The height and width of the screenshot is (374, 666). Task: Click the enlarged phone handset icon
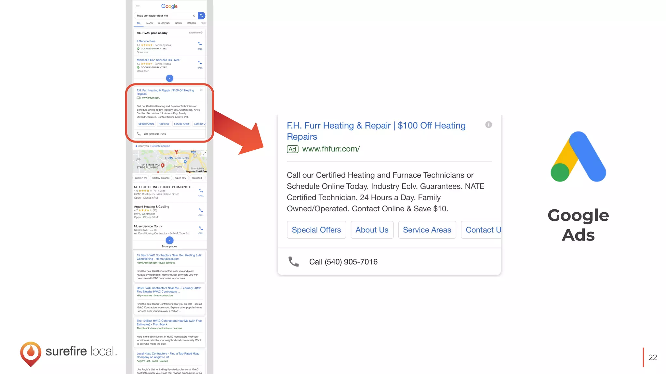[294, 261]
